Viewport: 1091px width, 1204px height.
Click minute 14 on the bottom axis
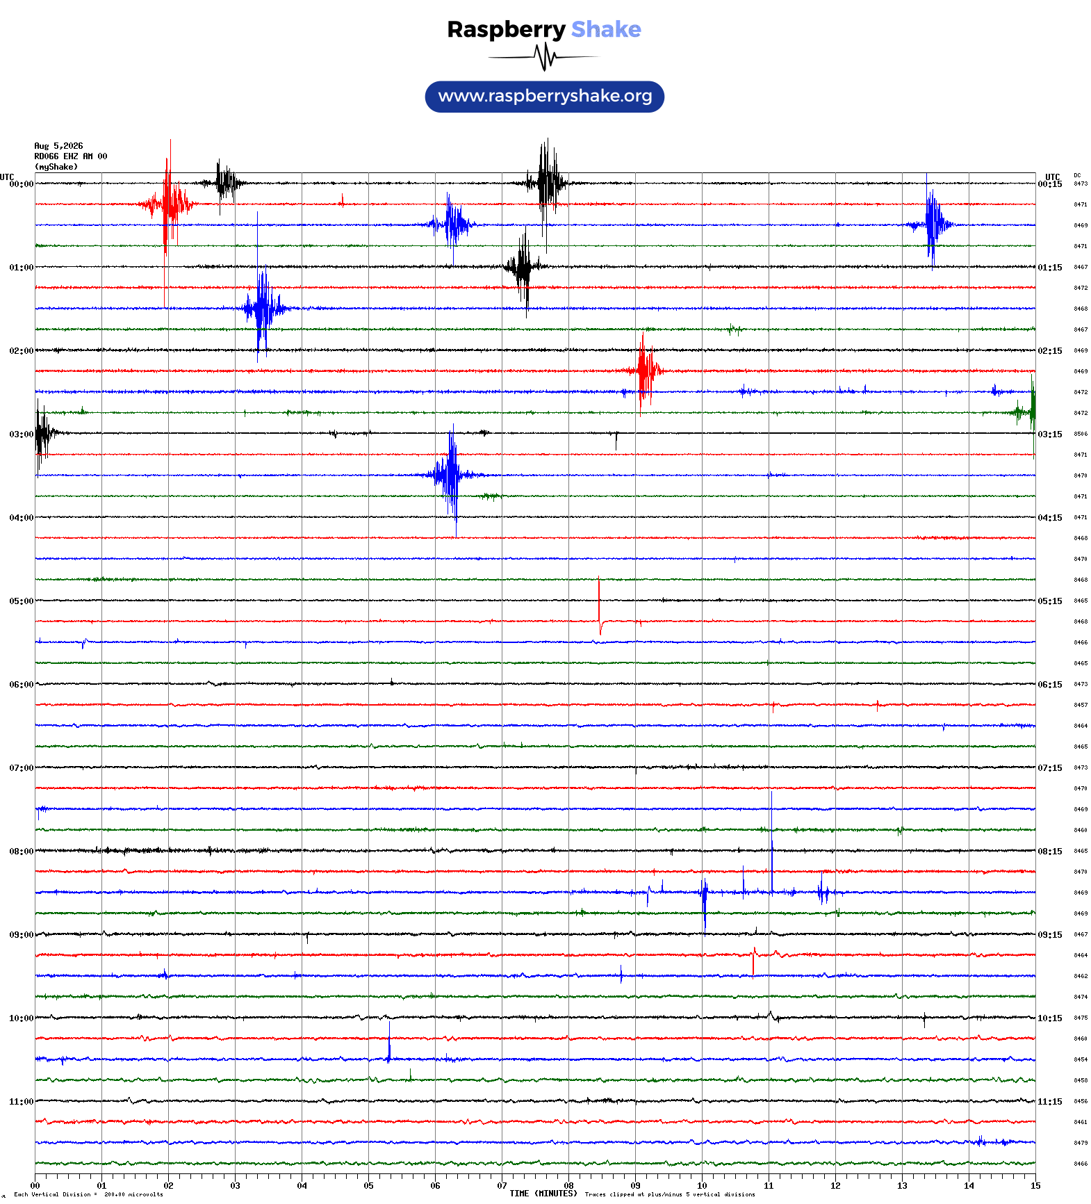click(969, 1186)
